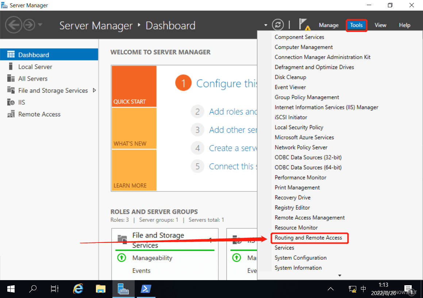The height and width of the screenshot is (298, 423).
Task: Click the forward navigation arrow
Action: [29, 25]
